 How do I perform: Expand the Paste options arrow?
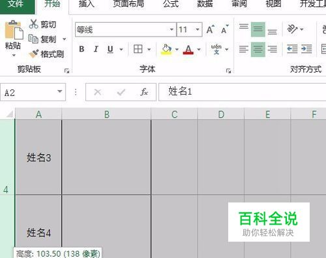click(14, 56)
